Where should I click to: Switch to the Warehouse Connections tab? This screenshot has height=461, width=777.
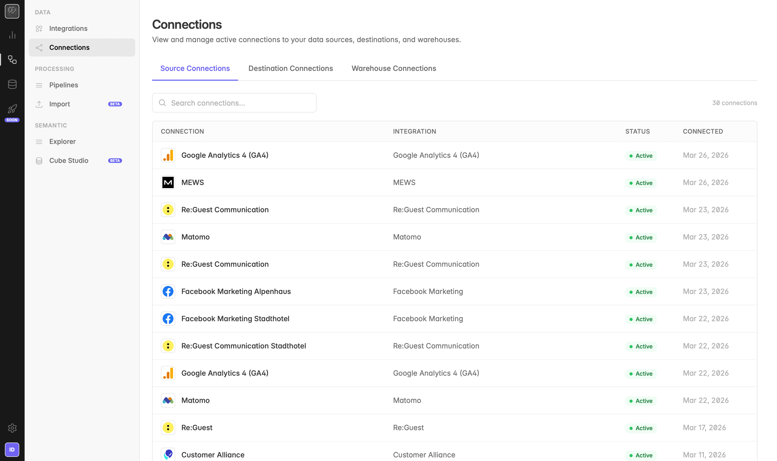394,68
